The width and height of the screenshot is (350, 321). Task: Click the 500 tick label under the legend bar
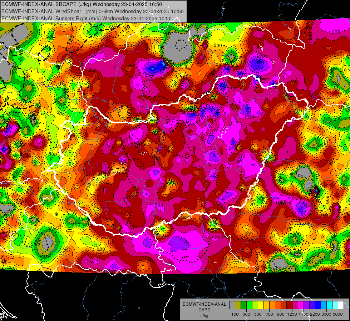[258, 314]
